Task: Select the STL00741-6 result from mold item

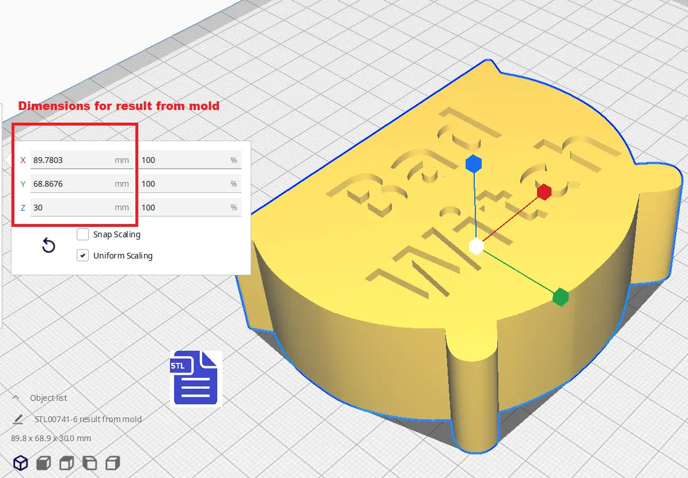Action: tap(88, 419)
